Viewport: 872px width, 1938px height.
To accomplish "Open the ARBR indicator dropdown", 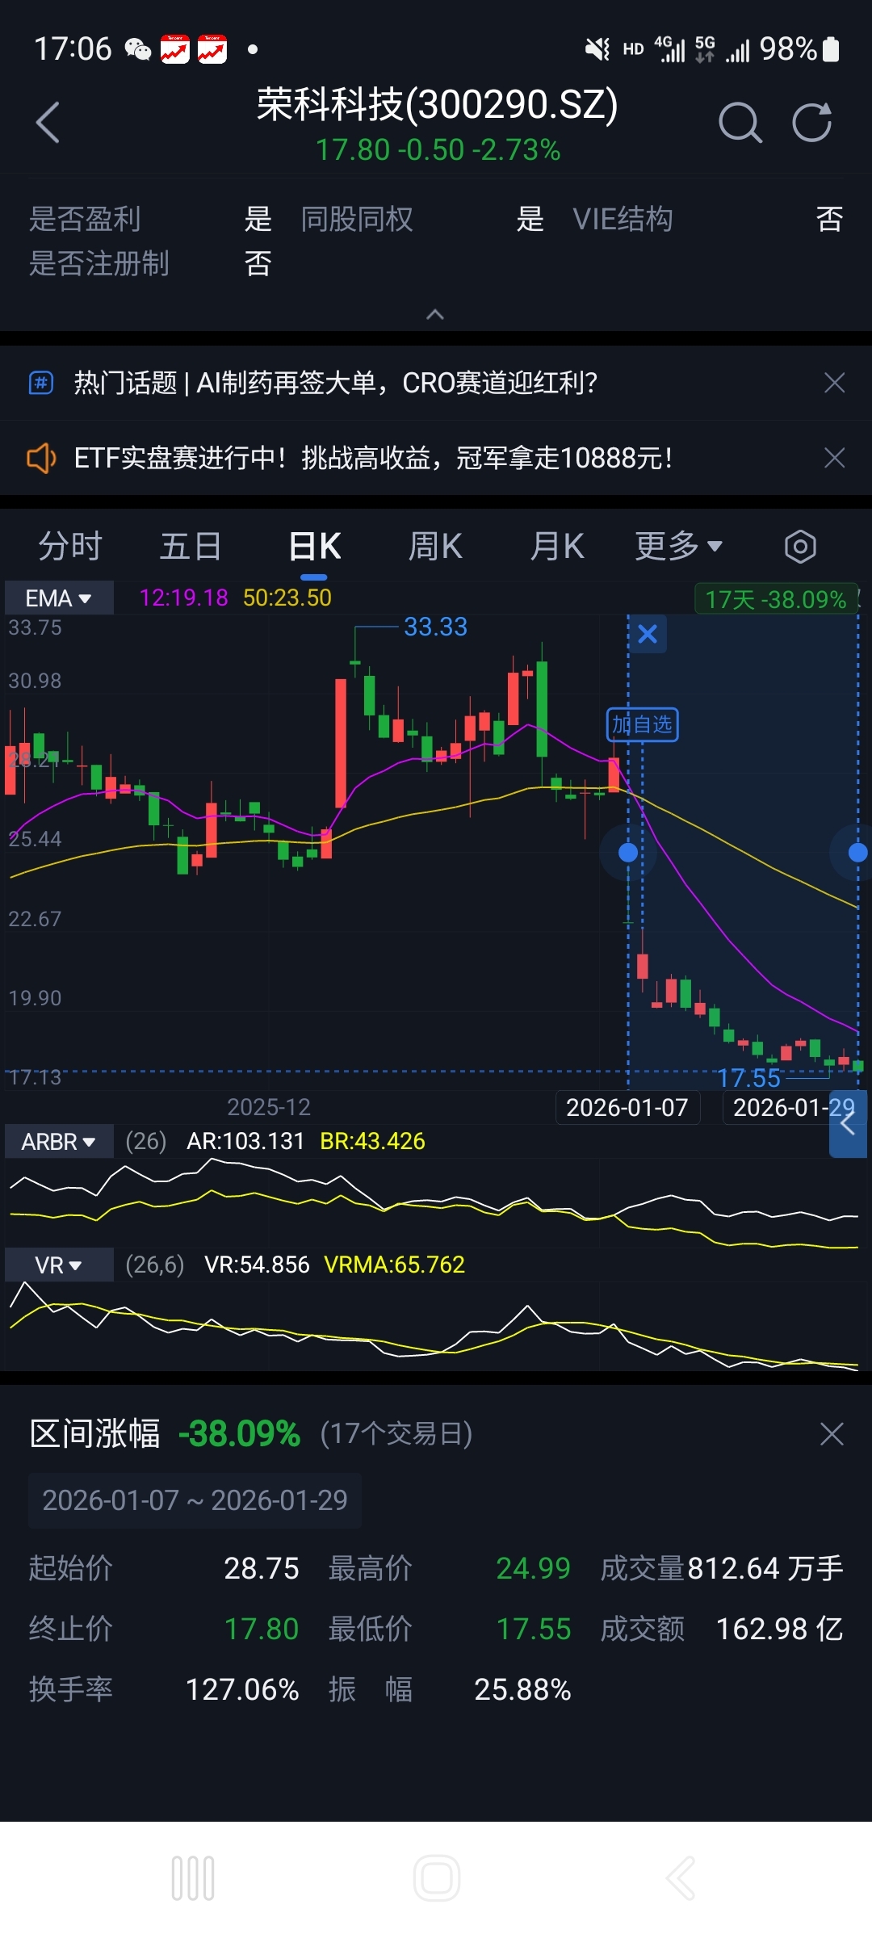I will click(x=59, y=1142).
